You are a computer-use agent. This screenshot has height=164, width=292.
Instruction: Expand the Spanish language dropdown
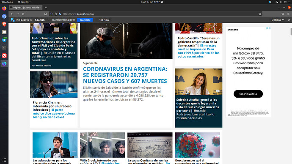pyautogui.click(x=41, y=20)
